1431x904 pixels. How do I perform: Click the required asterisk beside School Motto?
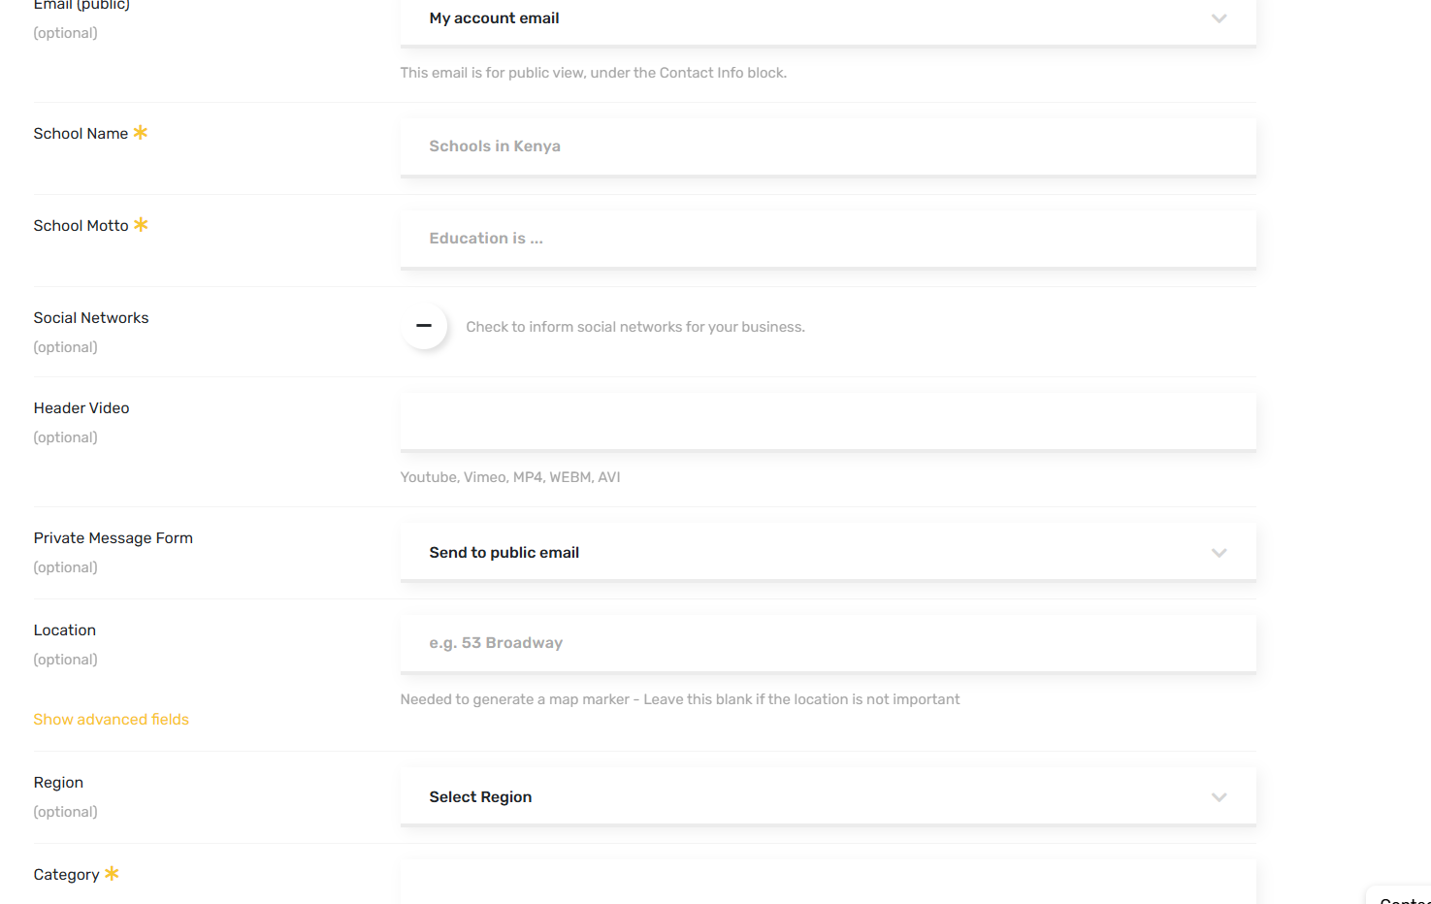(x=141, y=224)
